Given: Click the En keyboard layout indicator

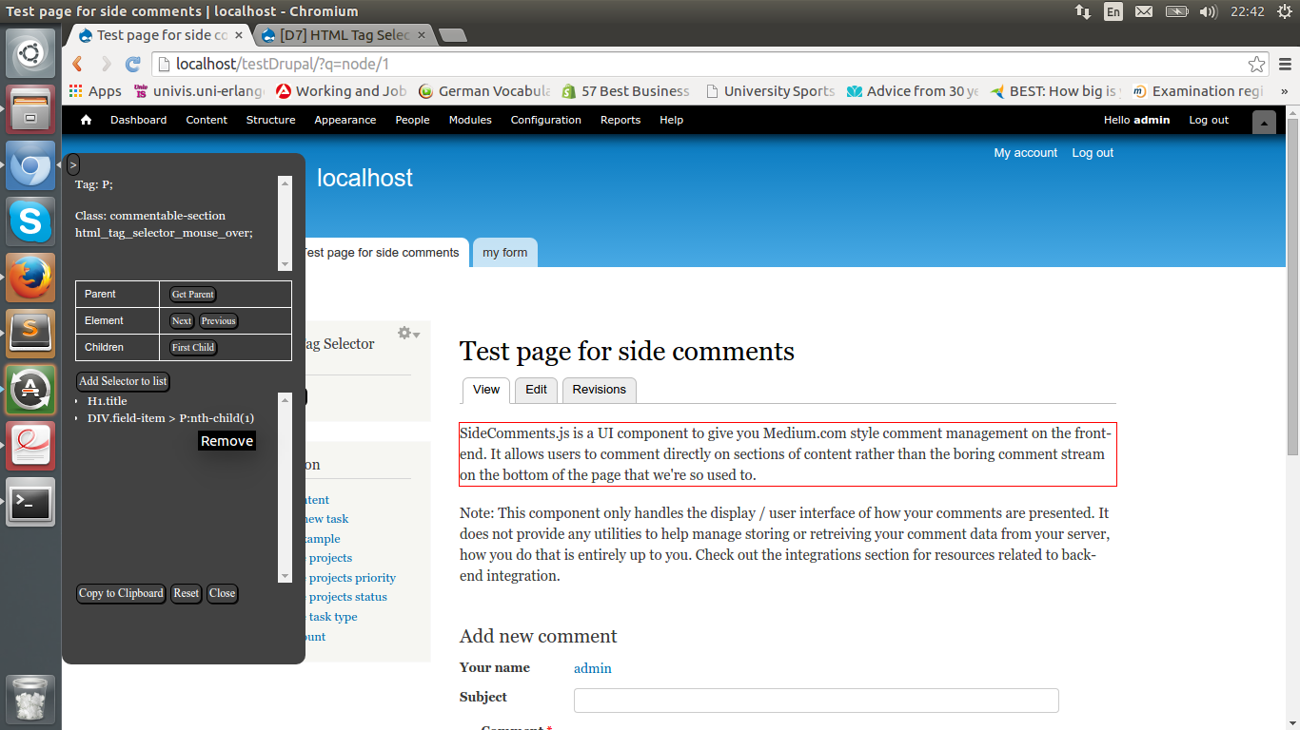Looking at the screenshot, I should click(x=1113, y=12).
